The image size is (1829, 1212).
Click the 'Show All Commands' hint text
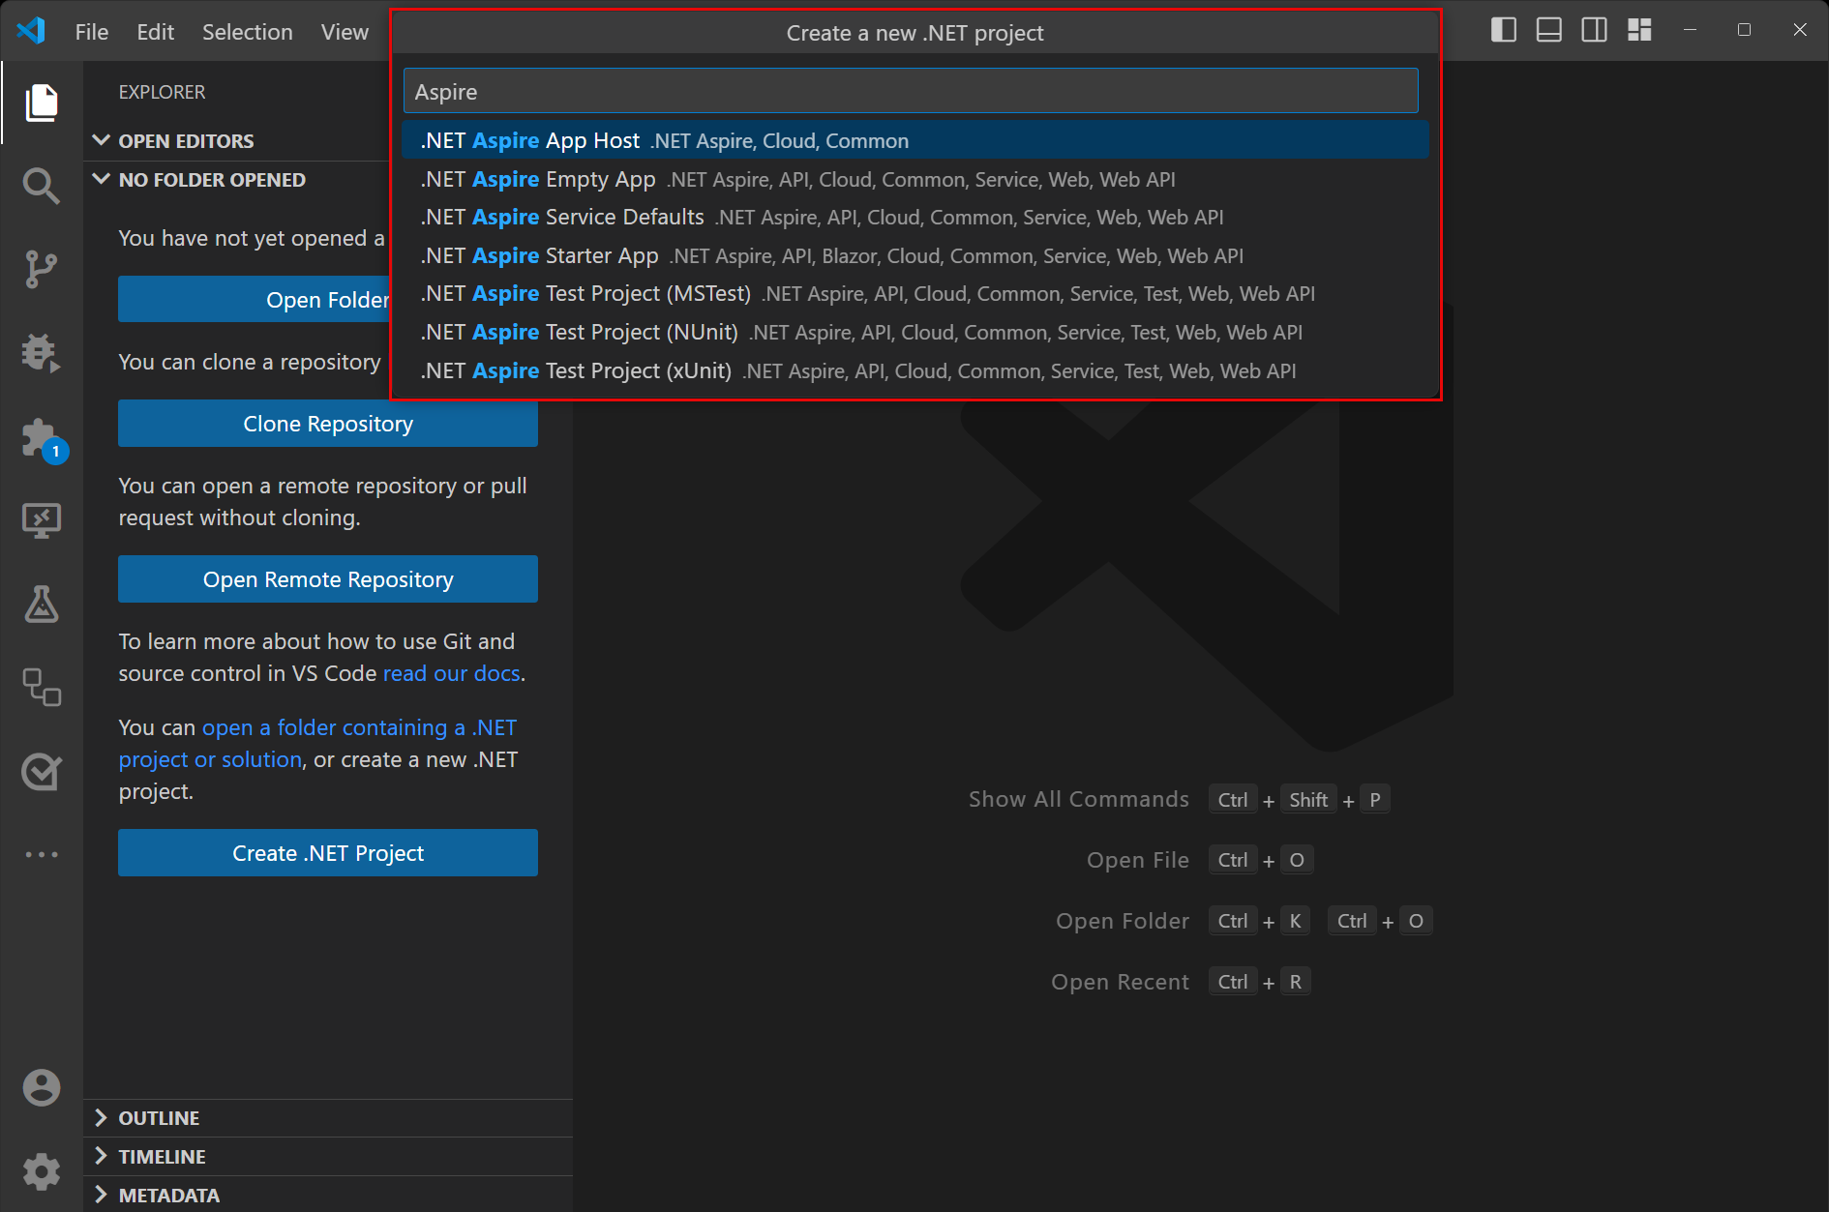(1078, 799)
